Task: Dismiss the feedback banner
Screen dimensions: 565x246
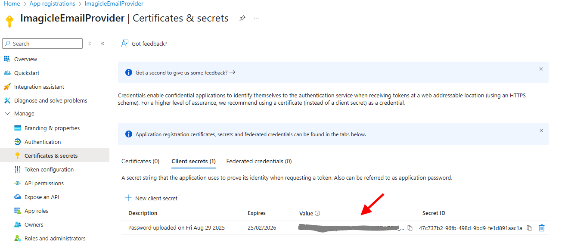Action: tap(541, 69)
